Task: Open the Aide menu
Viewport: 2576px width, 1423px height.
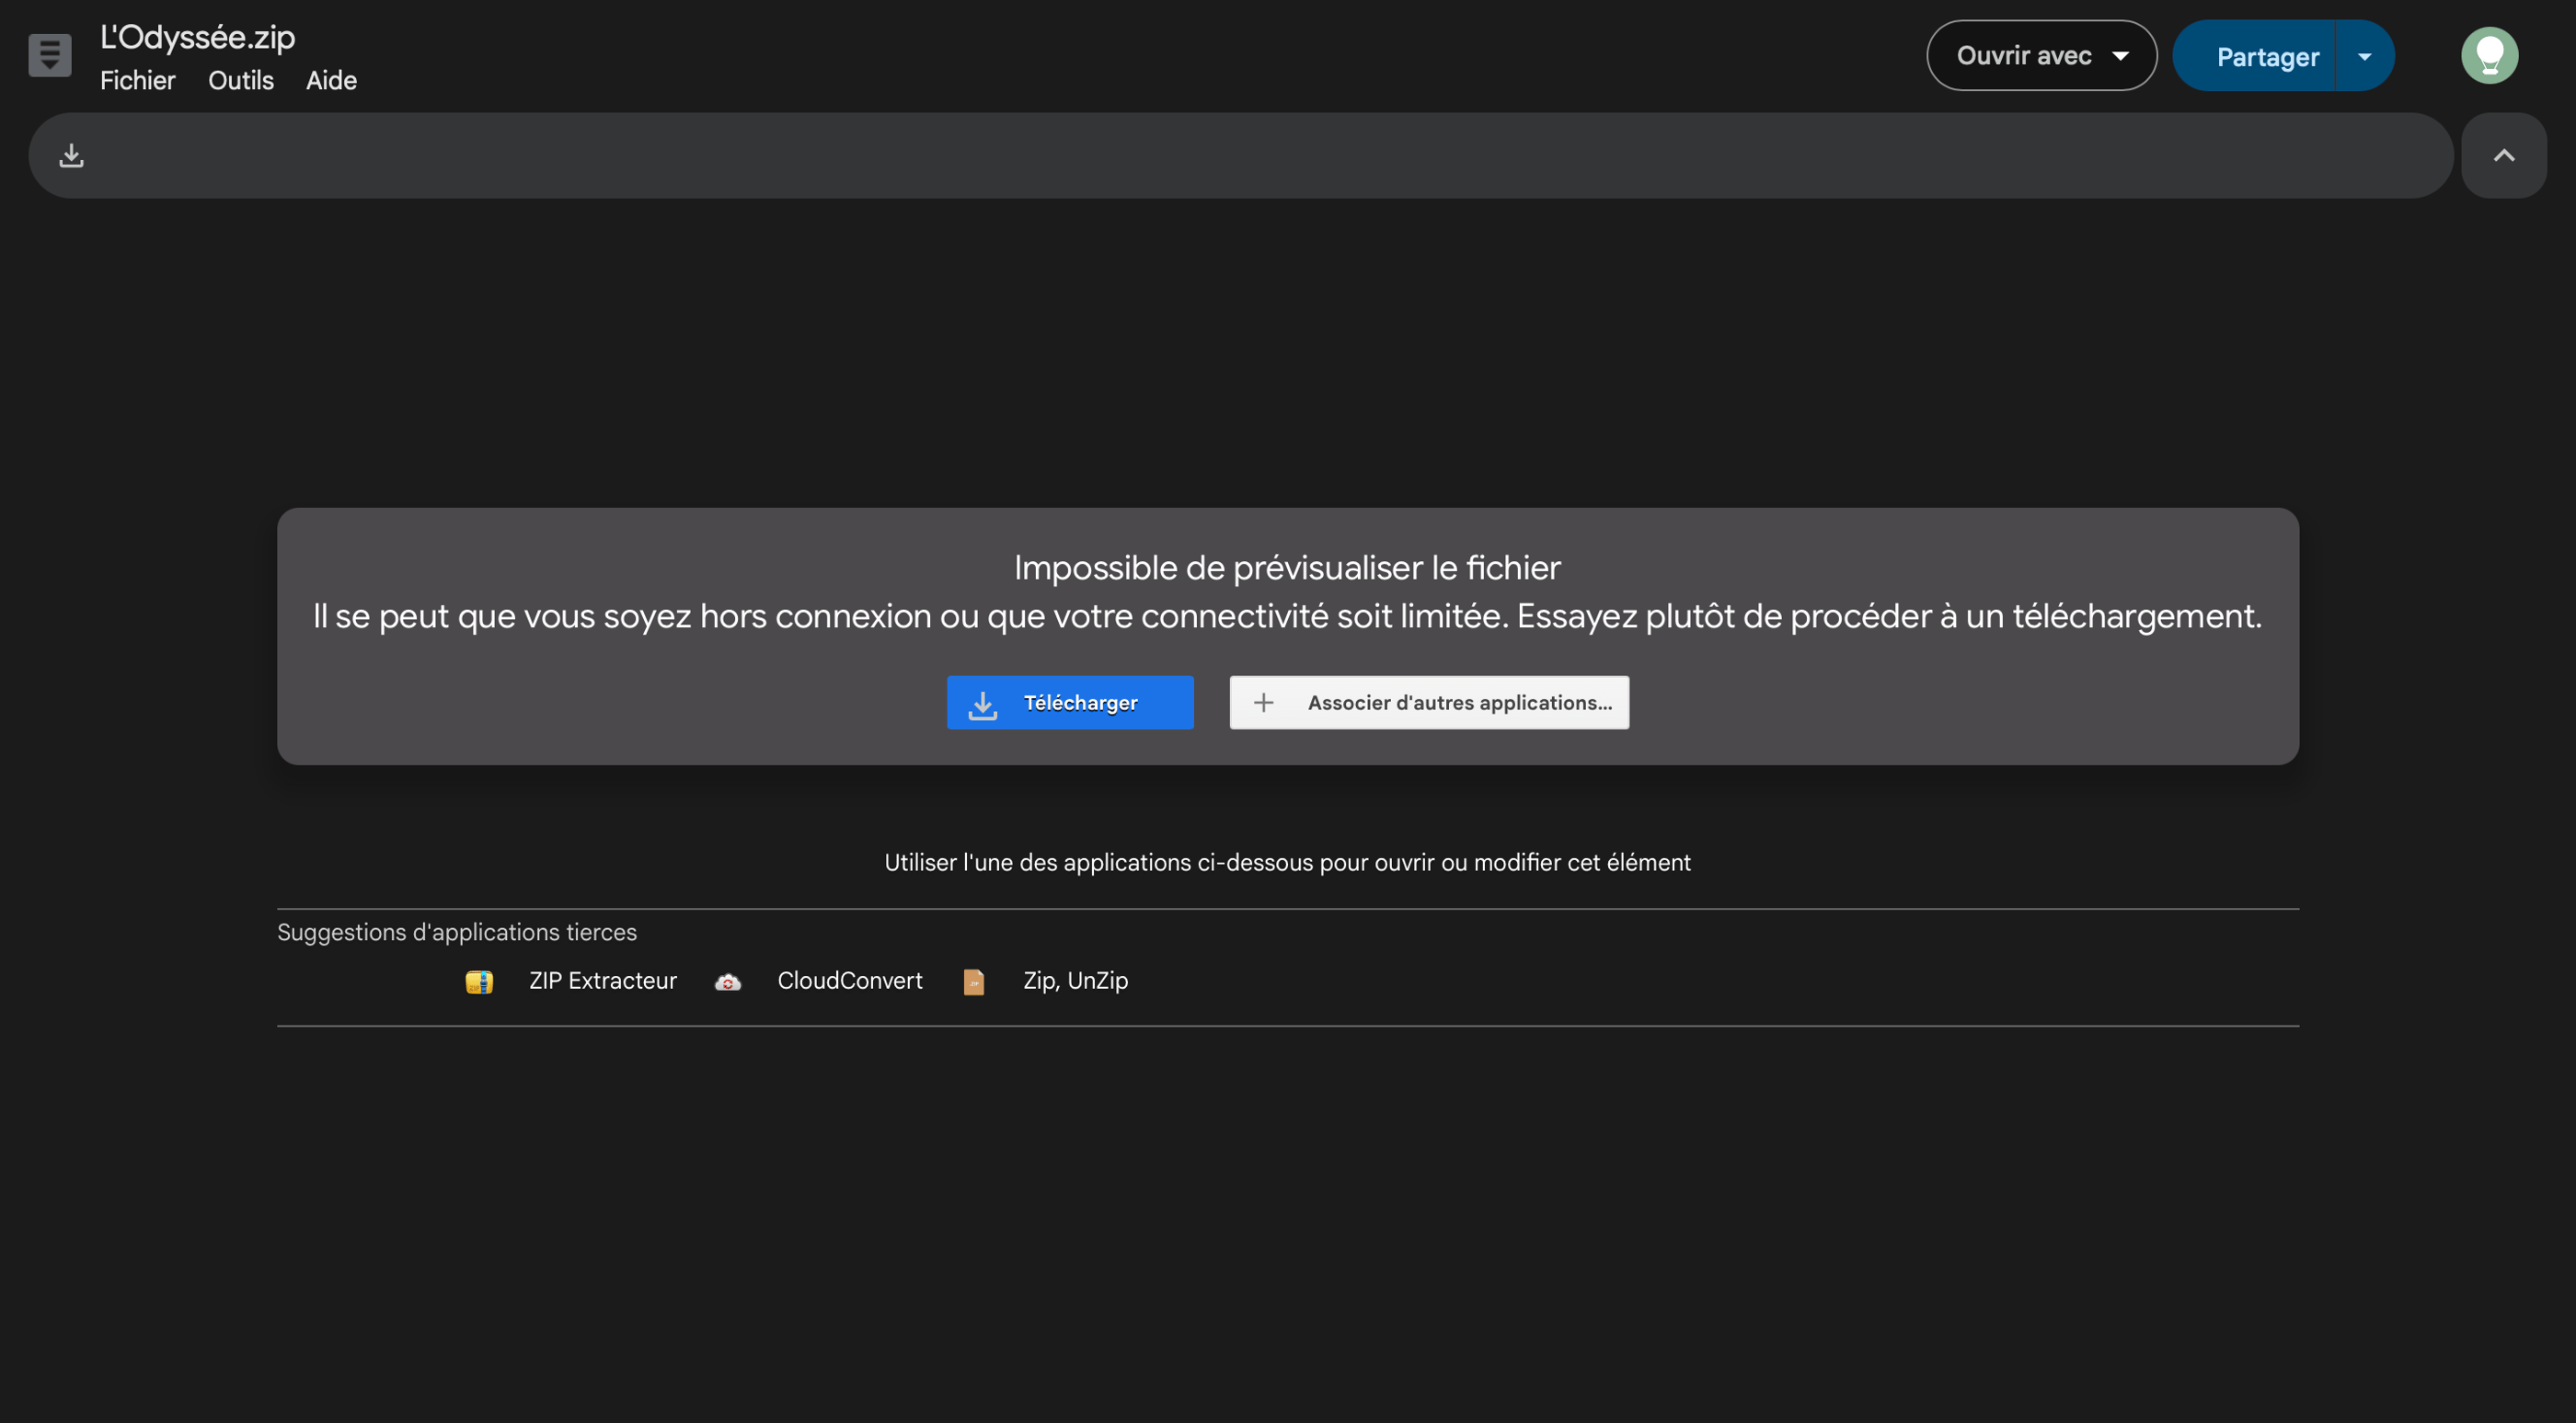Action: tap(331, 80)
